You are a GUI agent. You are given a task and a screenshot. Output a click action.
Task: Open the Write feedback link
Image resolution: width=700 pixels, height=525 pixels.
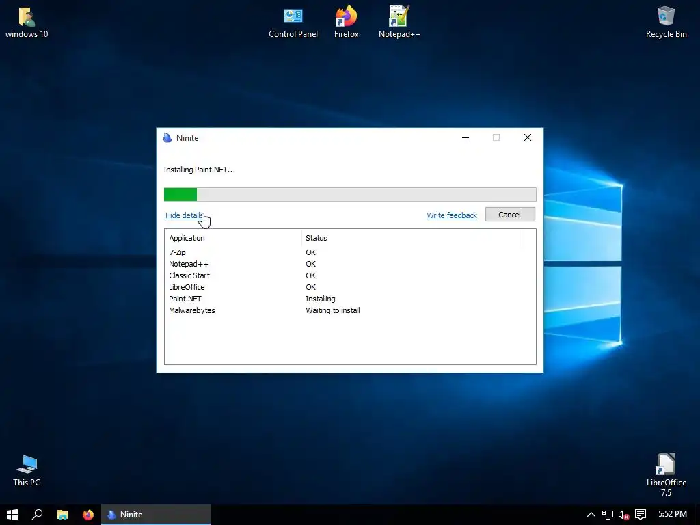(452, 215)
